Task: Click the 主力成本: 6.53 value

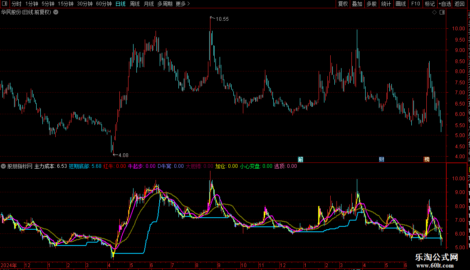Action: click(x=51, y=166)
